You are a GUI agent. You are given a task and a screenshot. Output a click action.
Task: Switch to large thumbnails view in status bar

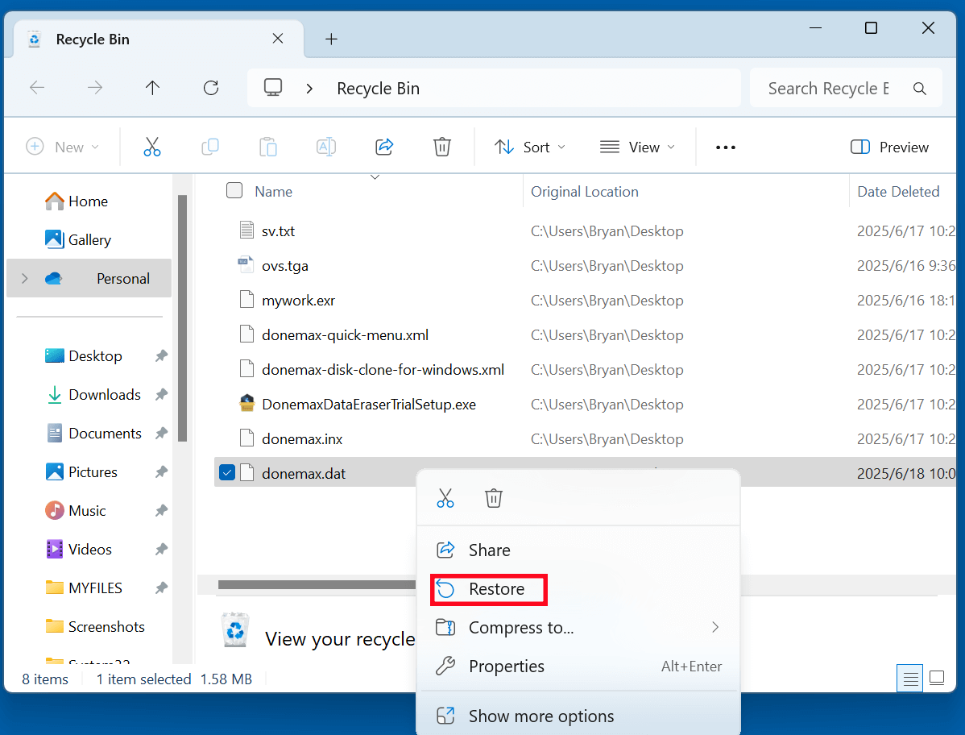tap(937, 679)
